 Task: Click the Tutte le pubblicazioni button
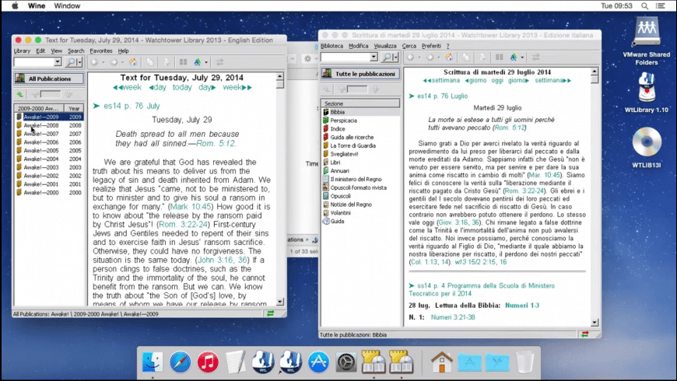click(360, 73)
